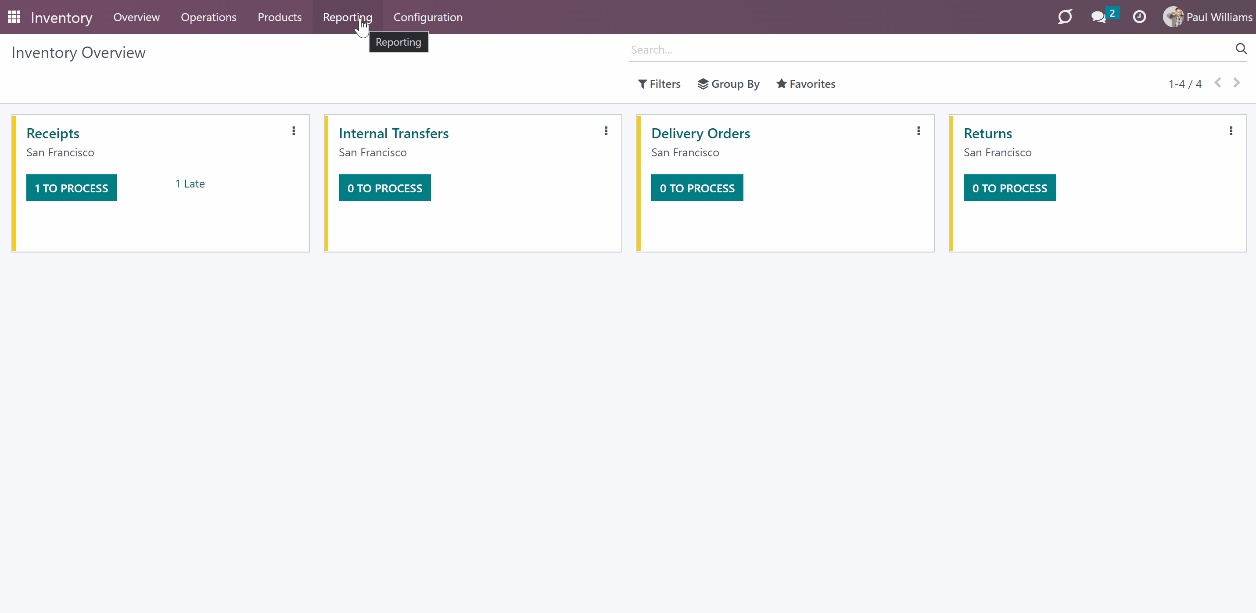Click Returns 0 TO PROCESS button
This screenshot has width=1256, height=613.
[1010, 188]
